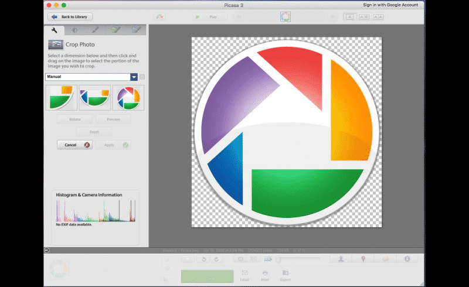469x287 pixels.
Task: Switch to single image view A
Action: (349, 17)
